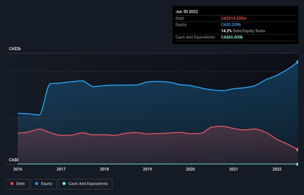The width and height of the screenshot is (304, 195).
Task: Click the 2019 x-axis label
Action: pos(147,169)
